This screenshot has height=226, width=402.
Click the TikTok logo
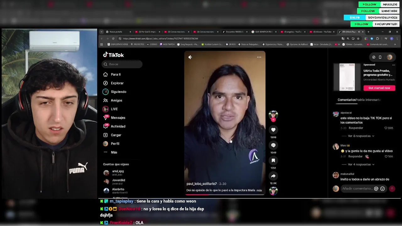[113, 55]
